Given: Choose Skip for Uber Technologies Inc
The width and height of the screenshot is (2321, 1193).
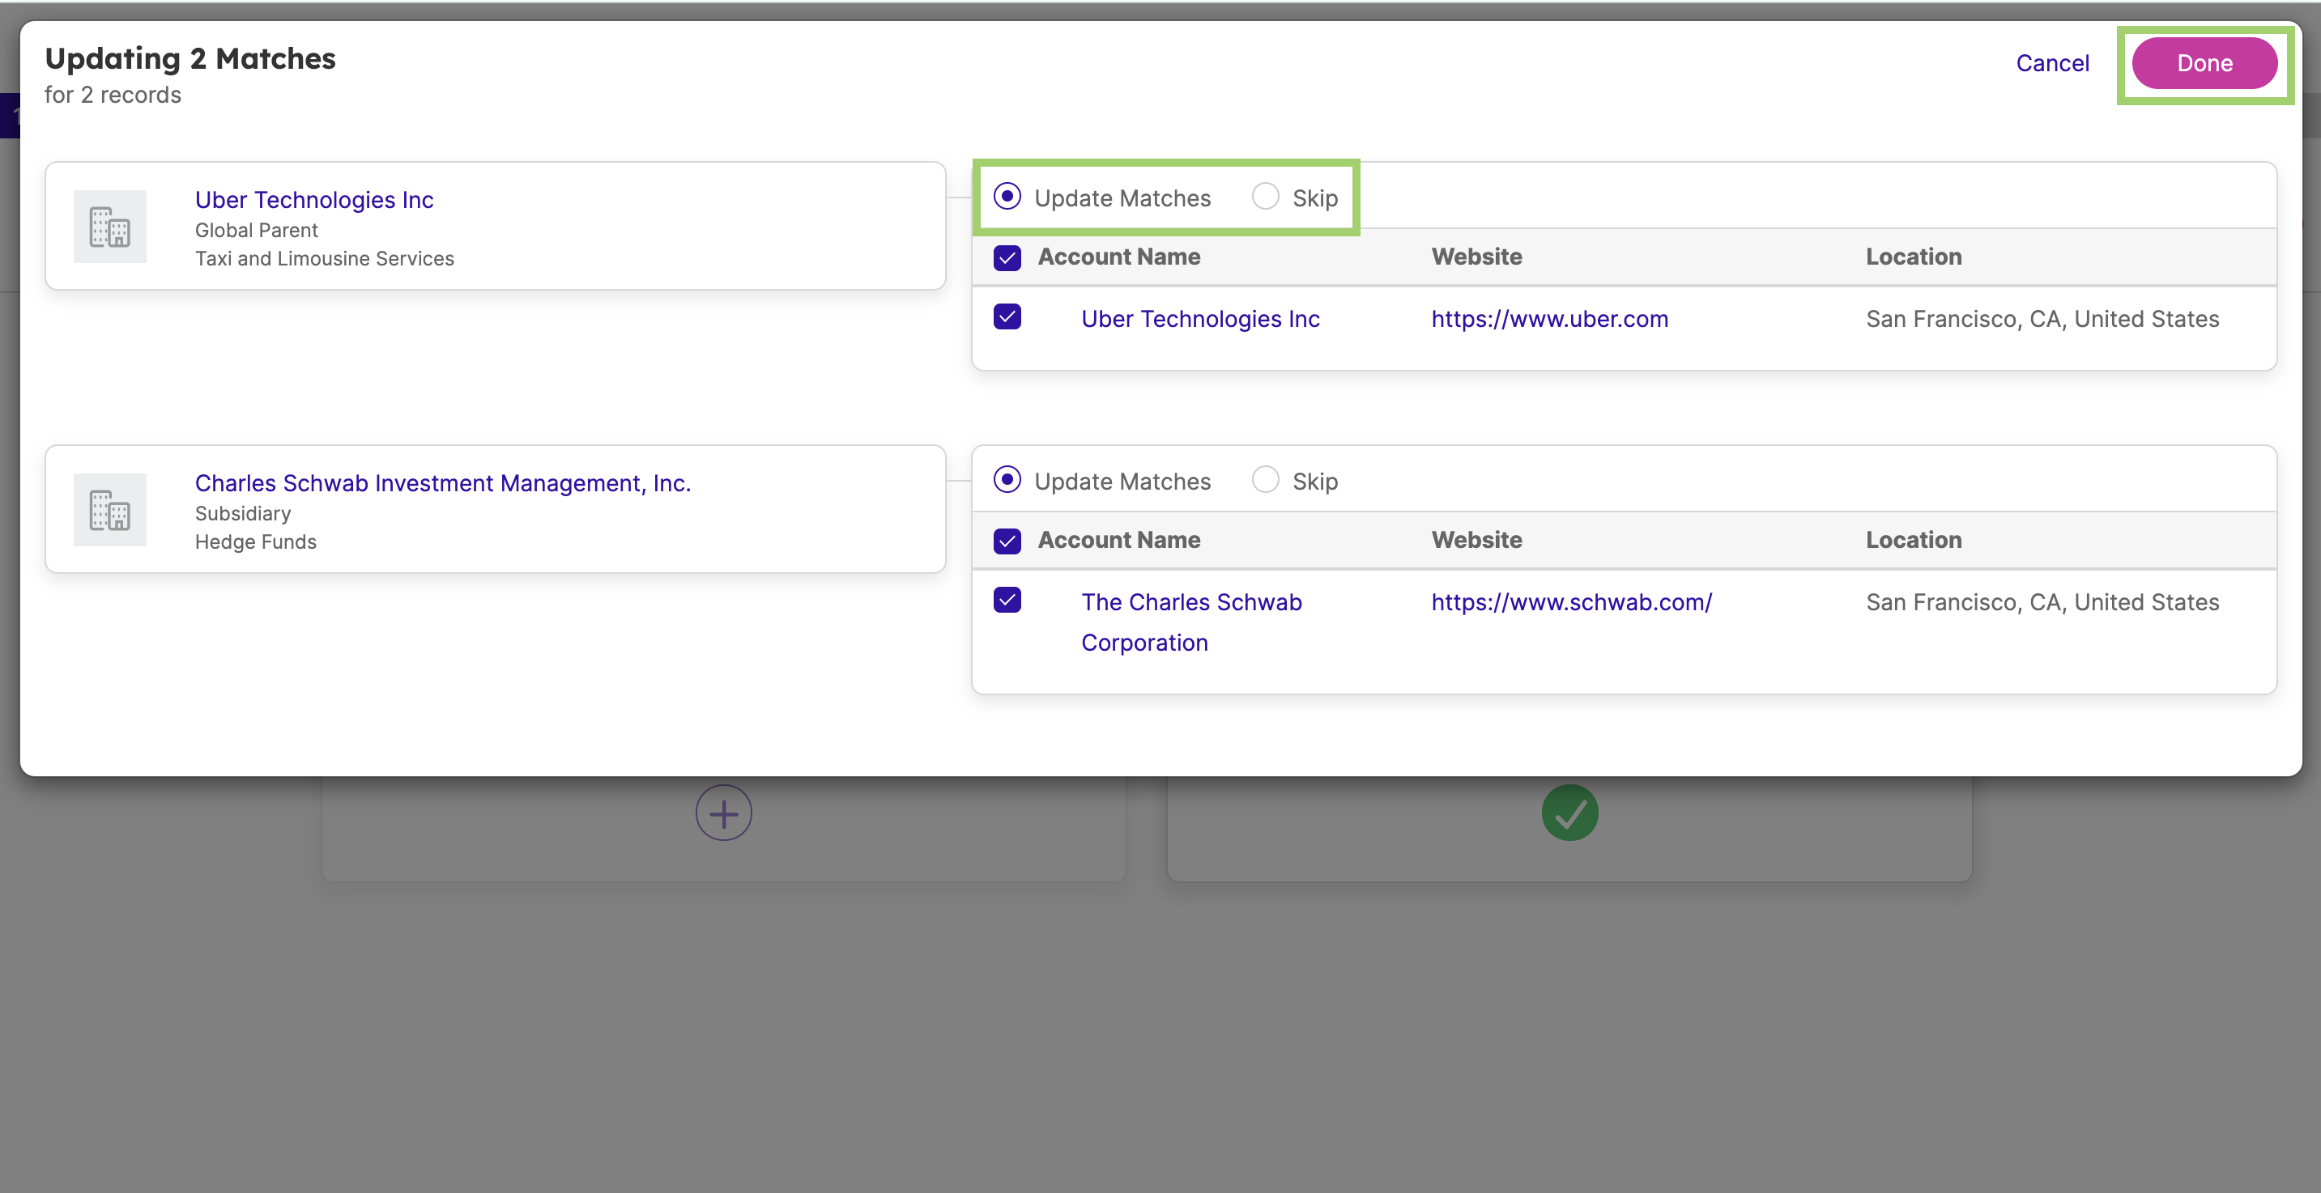Looking at the screenshot, I should 1265,197.
